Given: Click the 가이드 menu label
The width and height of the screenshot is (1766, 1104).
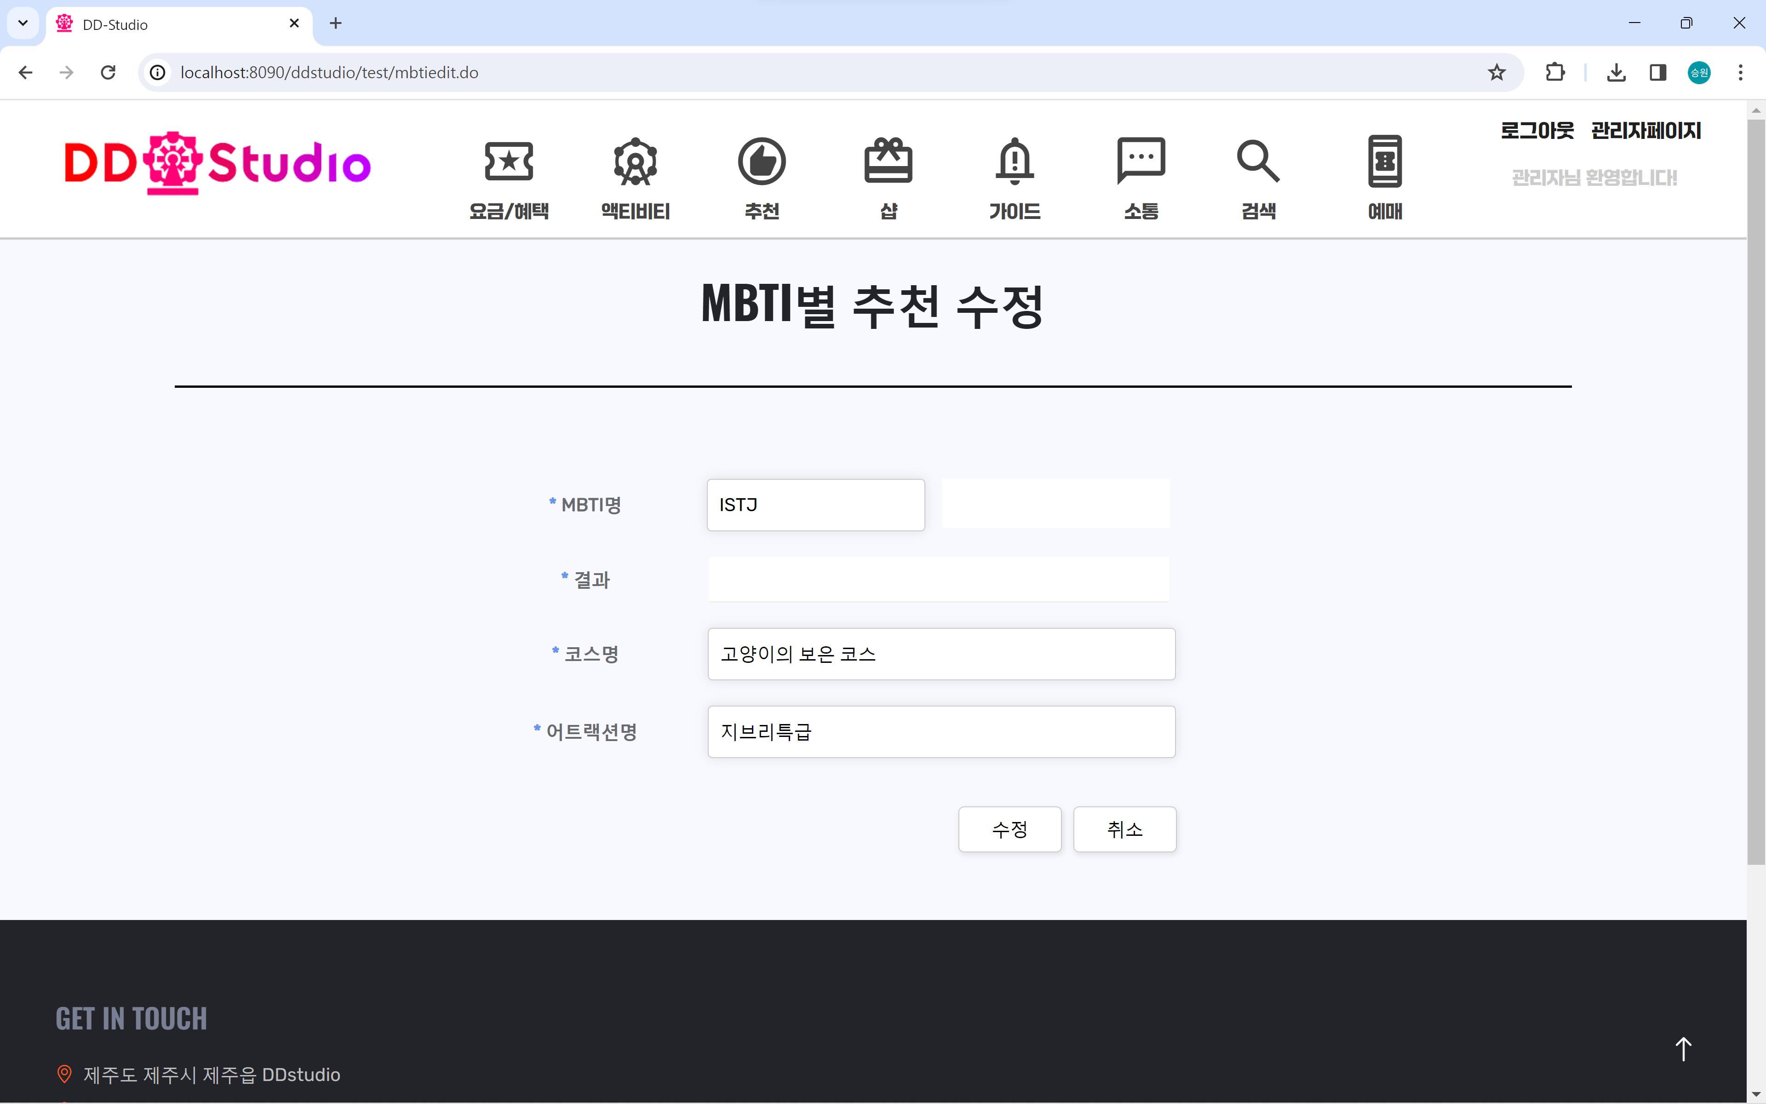Looking at the screenshot, I should click(x=1015, y=211).
